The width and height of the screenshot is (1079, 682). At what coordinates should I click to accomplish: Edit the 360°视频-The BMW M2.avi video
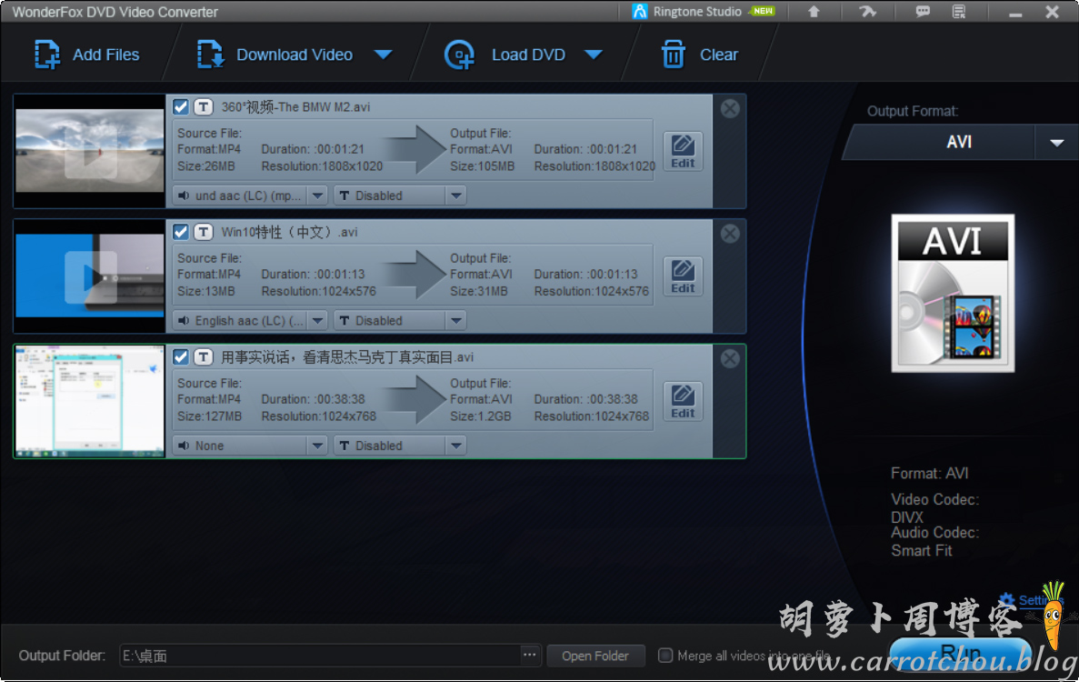(x=683, y=151)
